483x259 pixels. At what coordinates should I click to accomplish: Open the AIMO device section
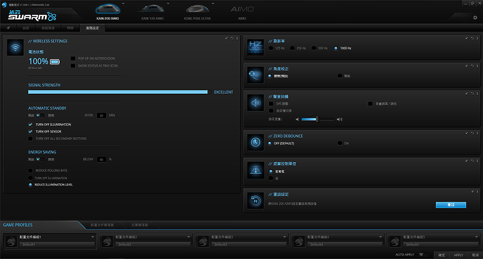(242, 11)
